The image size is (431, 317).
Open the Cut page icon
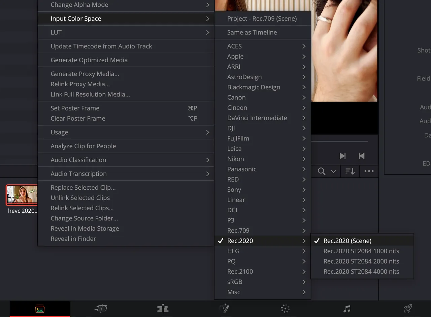tap(101, 308)
